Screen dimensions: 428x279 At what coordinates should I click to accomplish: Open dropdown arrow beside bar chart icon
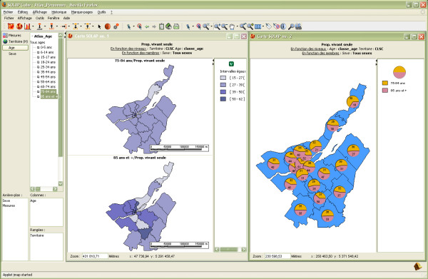(33, 26)
